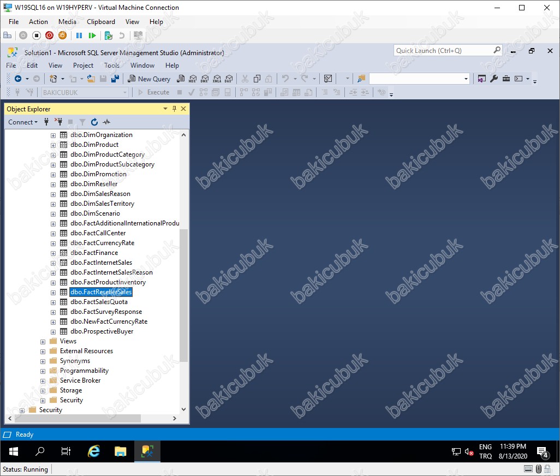Click the Analysis Services DAX Query icon
560x476 pixels.
point(229,79)
